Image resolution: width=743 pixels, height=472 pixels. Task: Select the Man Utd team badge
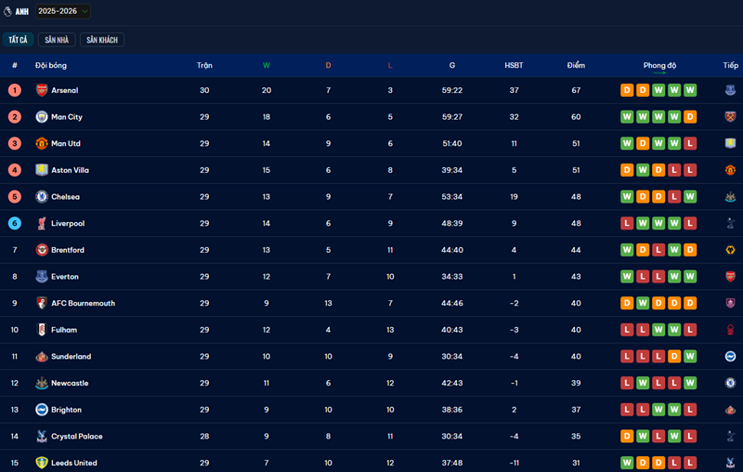(41, 144)
